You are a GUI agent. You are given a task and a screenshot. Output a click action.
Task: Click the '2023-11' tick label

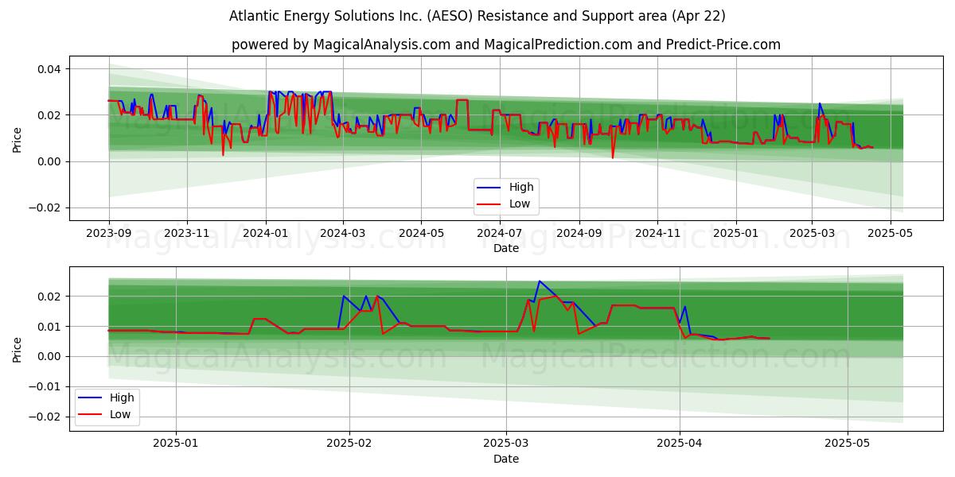coord(186,233)
